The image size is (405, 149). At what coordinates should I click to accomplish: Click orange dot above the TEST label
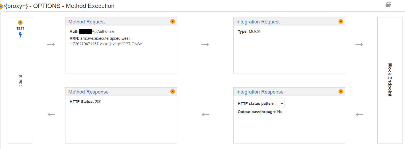coord(20,23)
